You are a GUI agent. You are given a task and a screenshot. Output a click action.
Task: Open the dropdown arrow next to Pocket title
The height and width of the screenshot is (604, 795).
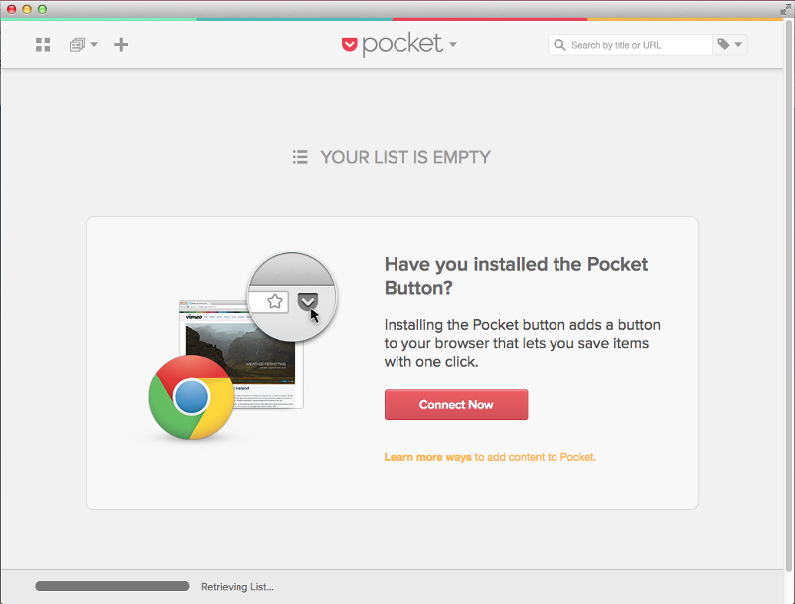click(453, 45)
